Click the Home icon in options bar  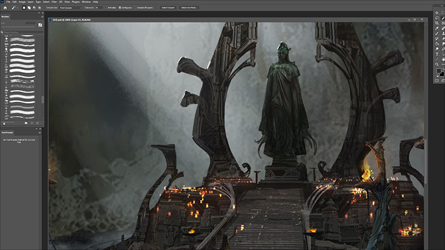click(x=5, y=7)
